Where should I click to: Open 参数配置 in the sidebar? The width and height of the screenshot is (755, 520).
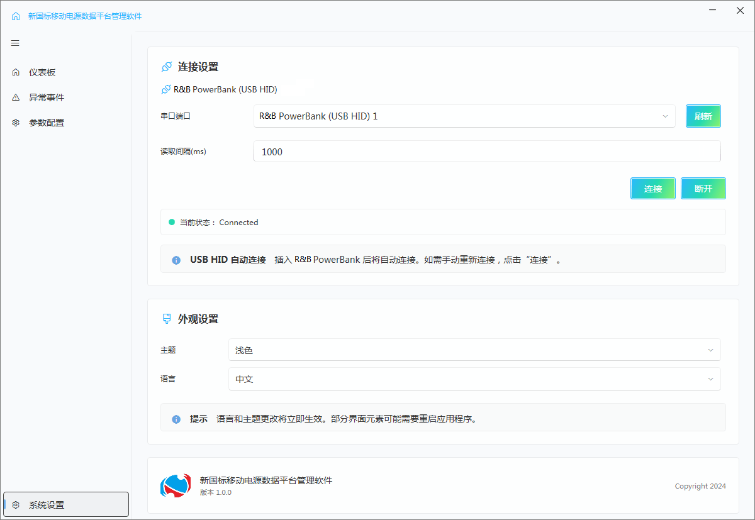point(47,123)
